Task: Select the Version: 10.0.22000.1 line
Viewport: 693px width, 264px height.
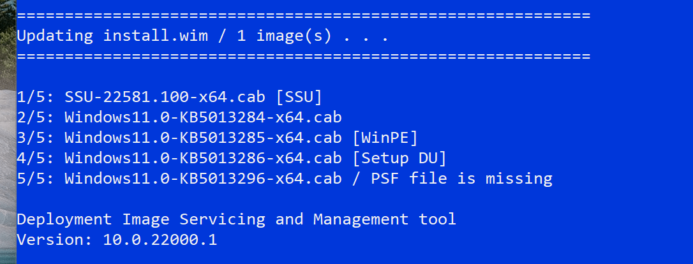Action: (x=117, y=240)
